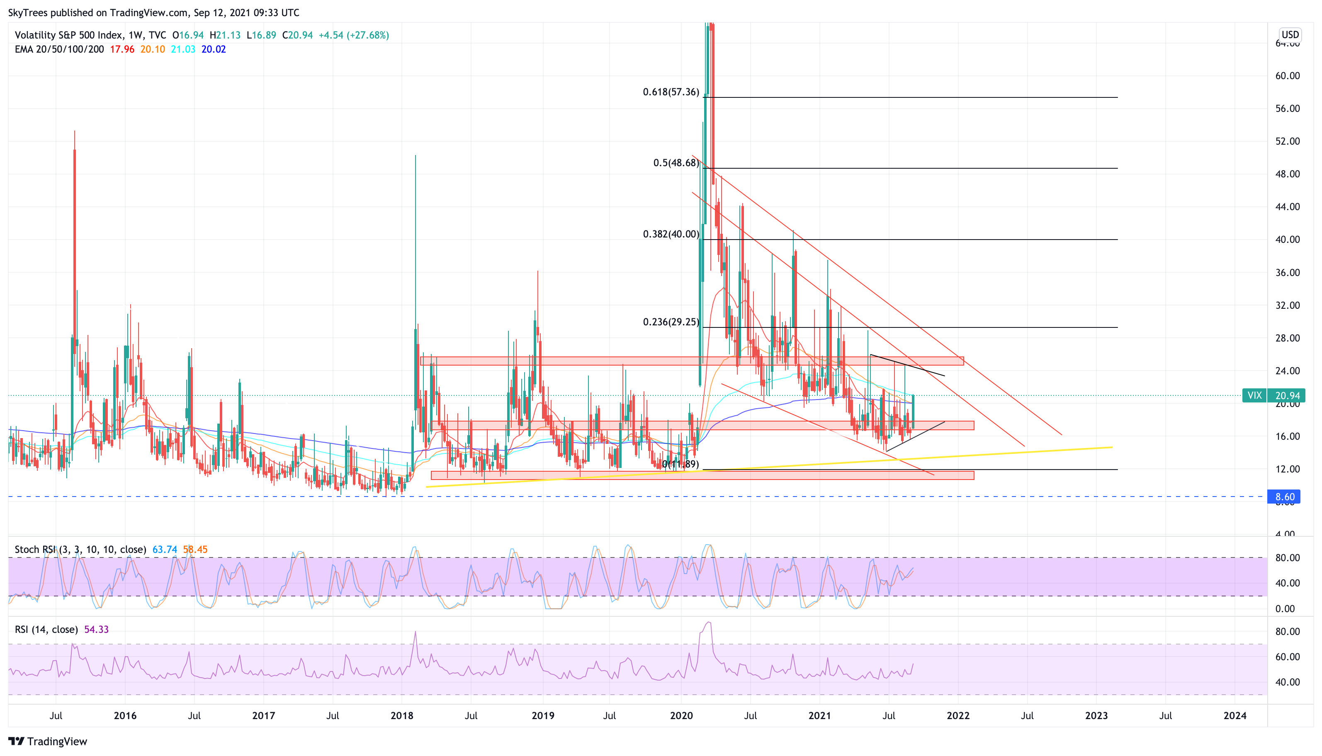
Task: Click the 0(11.89) Fibonacci label
Action: (680, 464)
